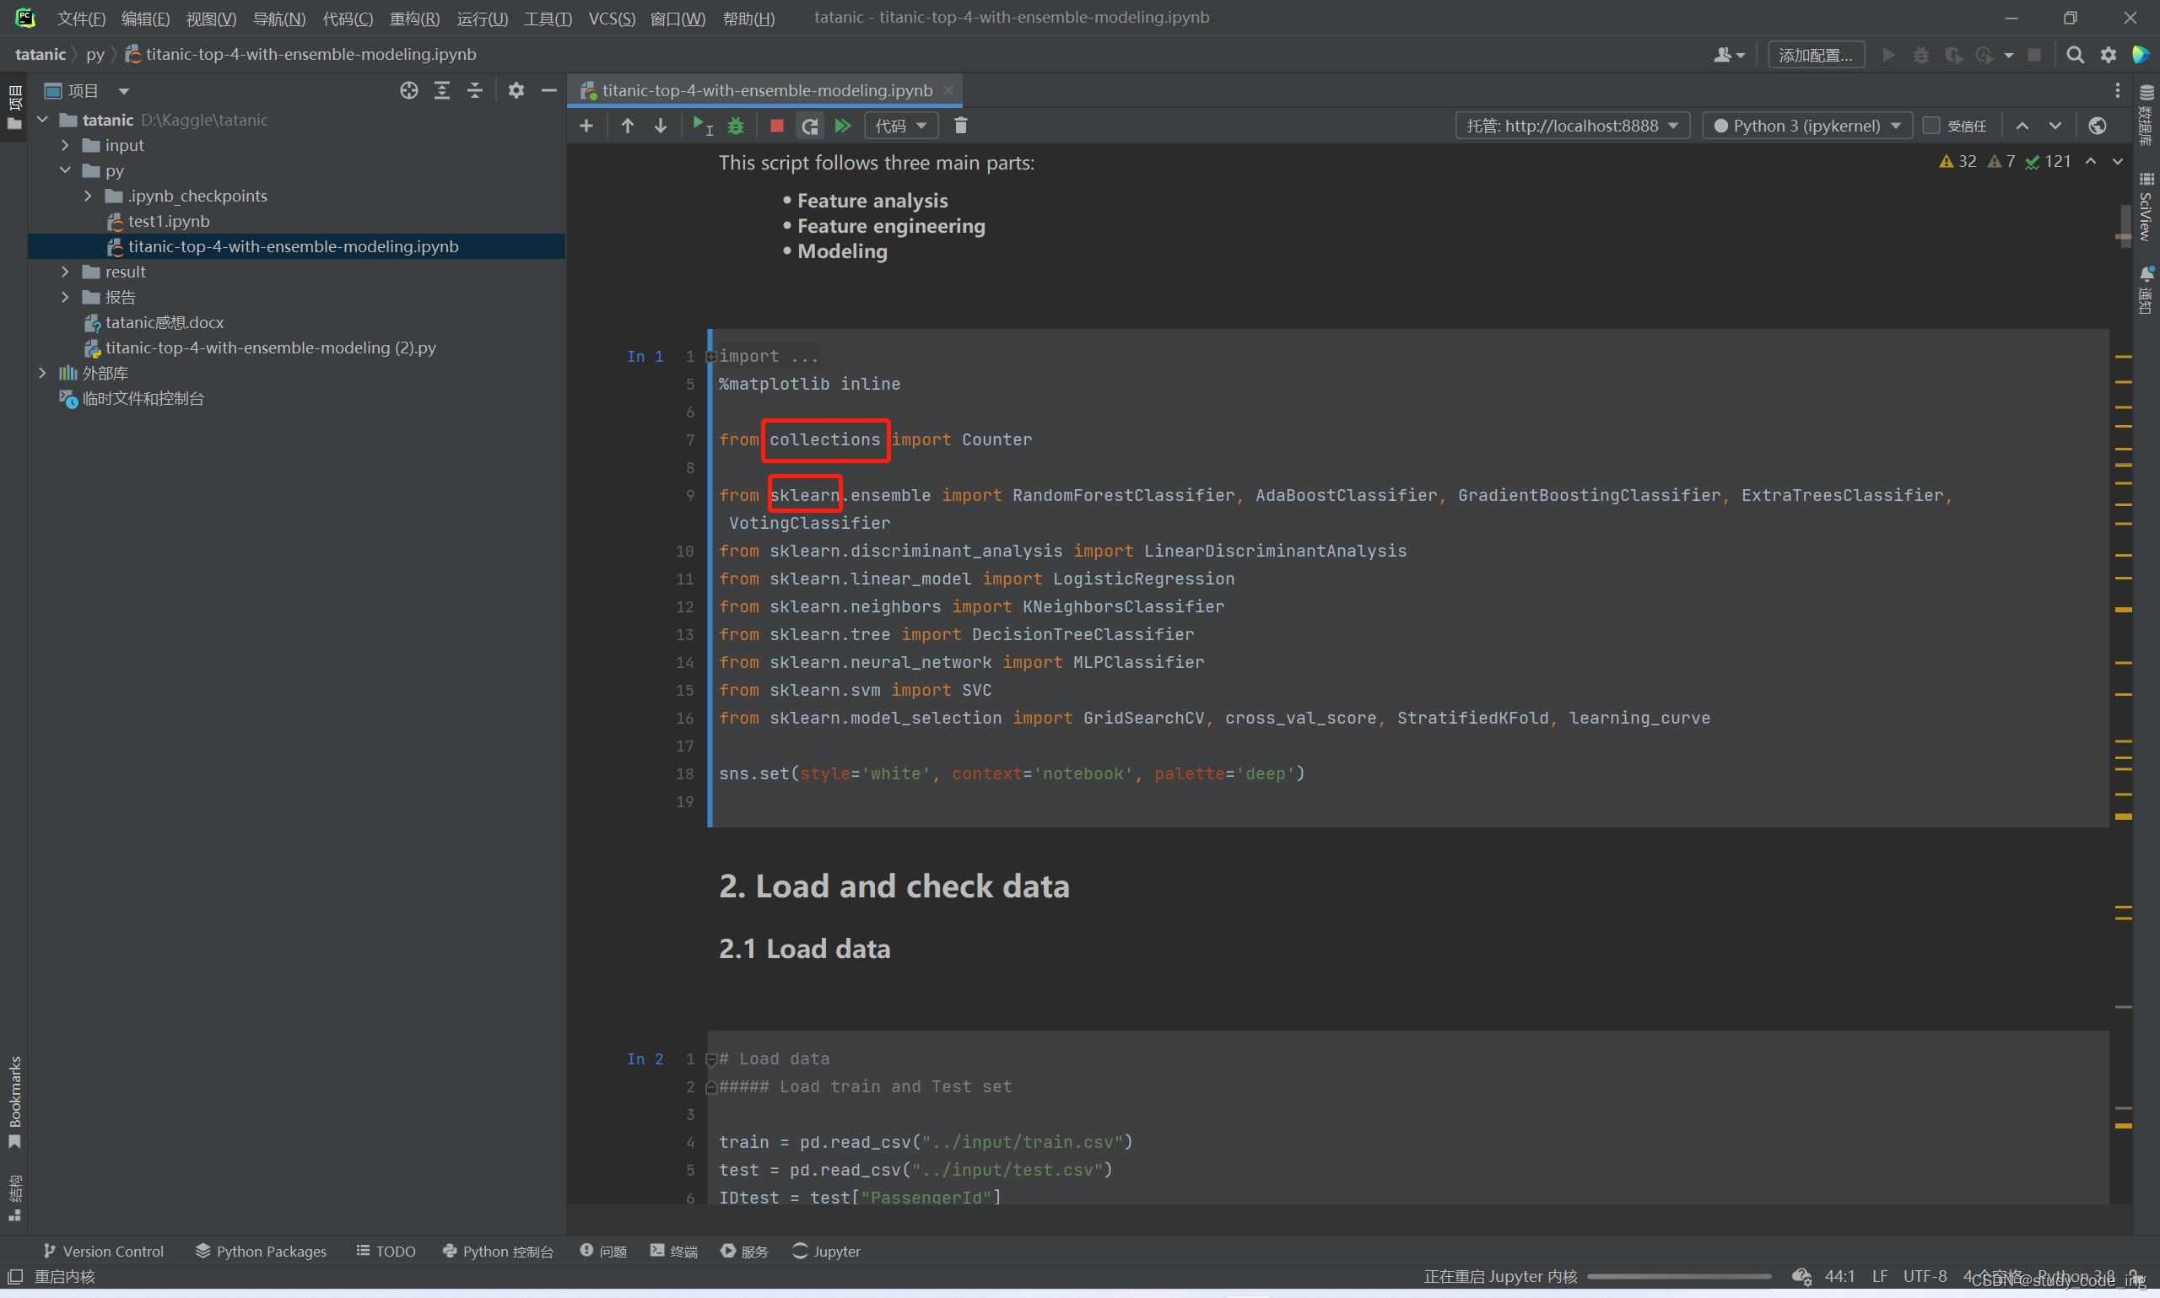Open notebook preview in browser icon
This screenshot has height=1298, width=2160.
point(2096,126)
